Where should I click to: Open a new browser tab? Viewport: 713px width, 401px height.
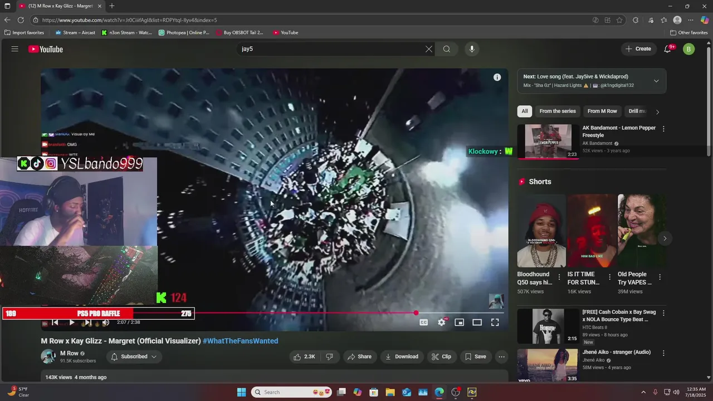click(112, 6)
